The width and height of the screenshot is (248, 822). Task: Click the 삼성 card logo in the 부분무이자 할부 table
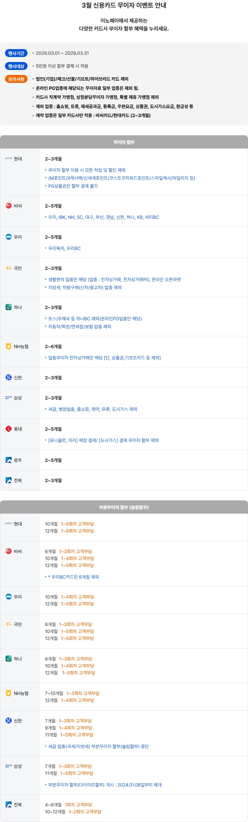click(9, 766)
